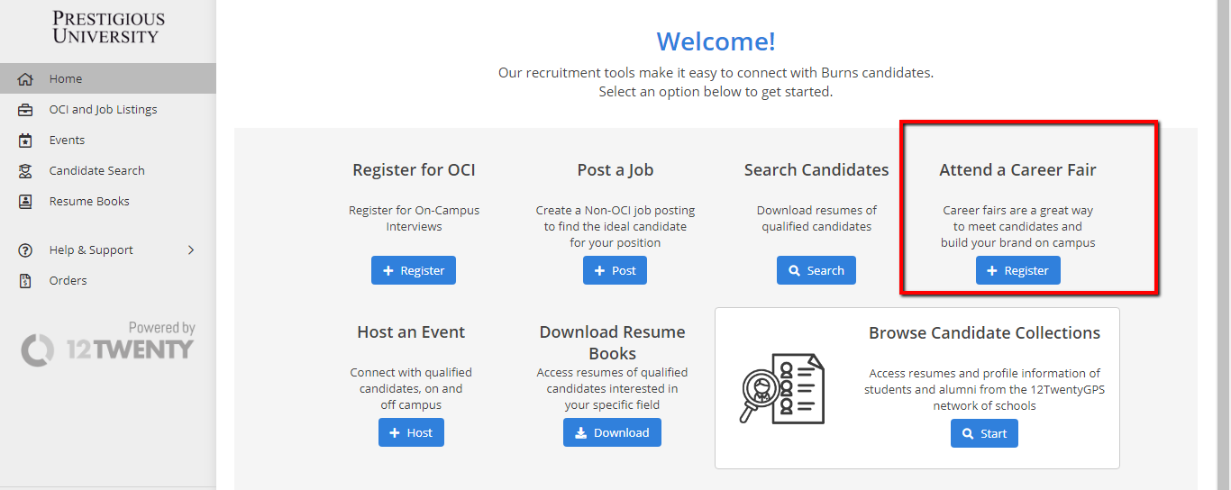Click the Help & Support question mark icon
Viewport: 1231px width, 490px height.
25,250
